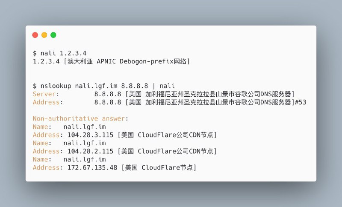Click the "Address:" label before 172.67.135.48
This screenshot has height=207, width=342.
tap(47, 167)
